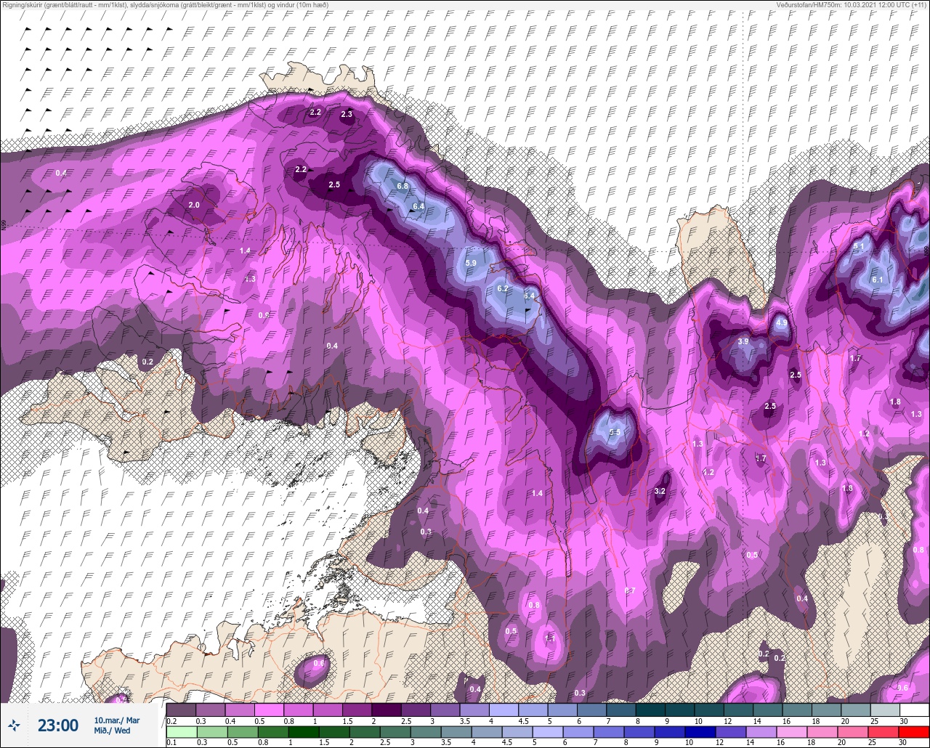
Task: Click the 23:00 forecast time label
Action: (58, 725)
